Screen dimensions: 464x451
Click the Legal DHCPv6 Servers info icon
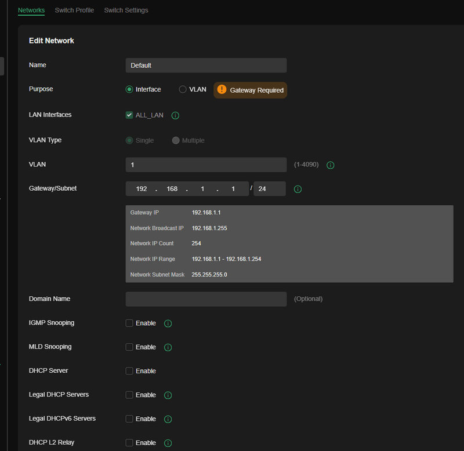[x=168, y=419]
